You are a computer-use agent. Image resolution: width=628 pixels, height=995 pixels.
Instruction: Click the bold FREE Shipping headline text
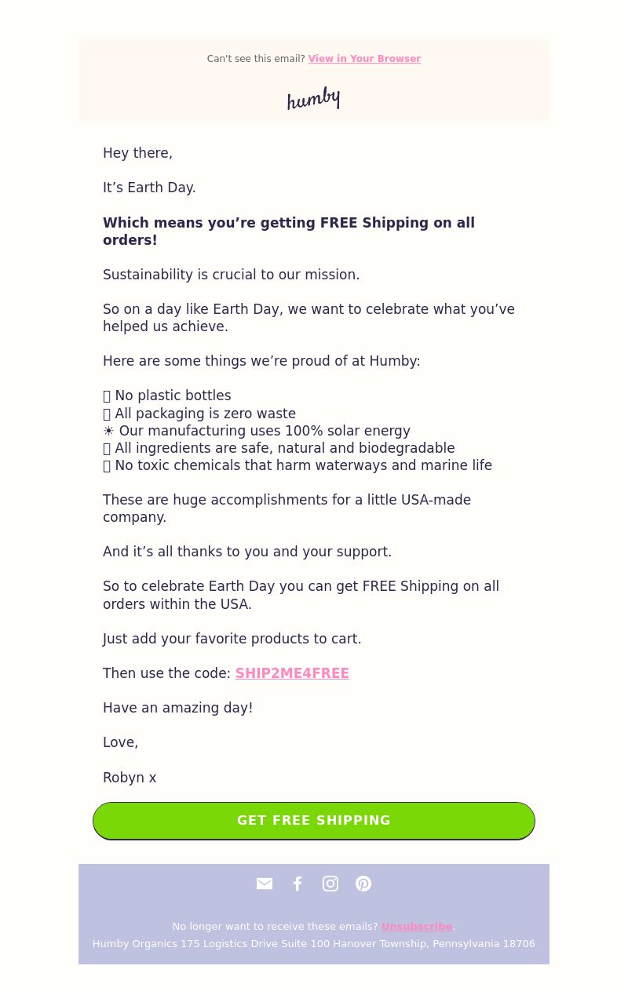[289, 231]
